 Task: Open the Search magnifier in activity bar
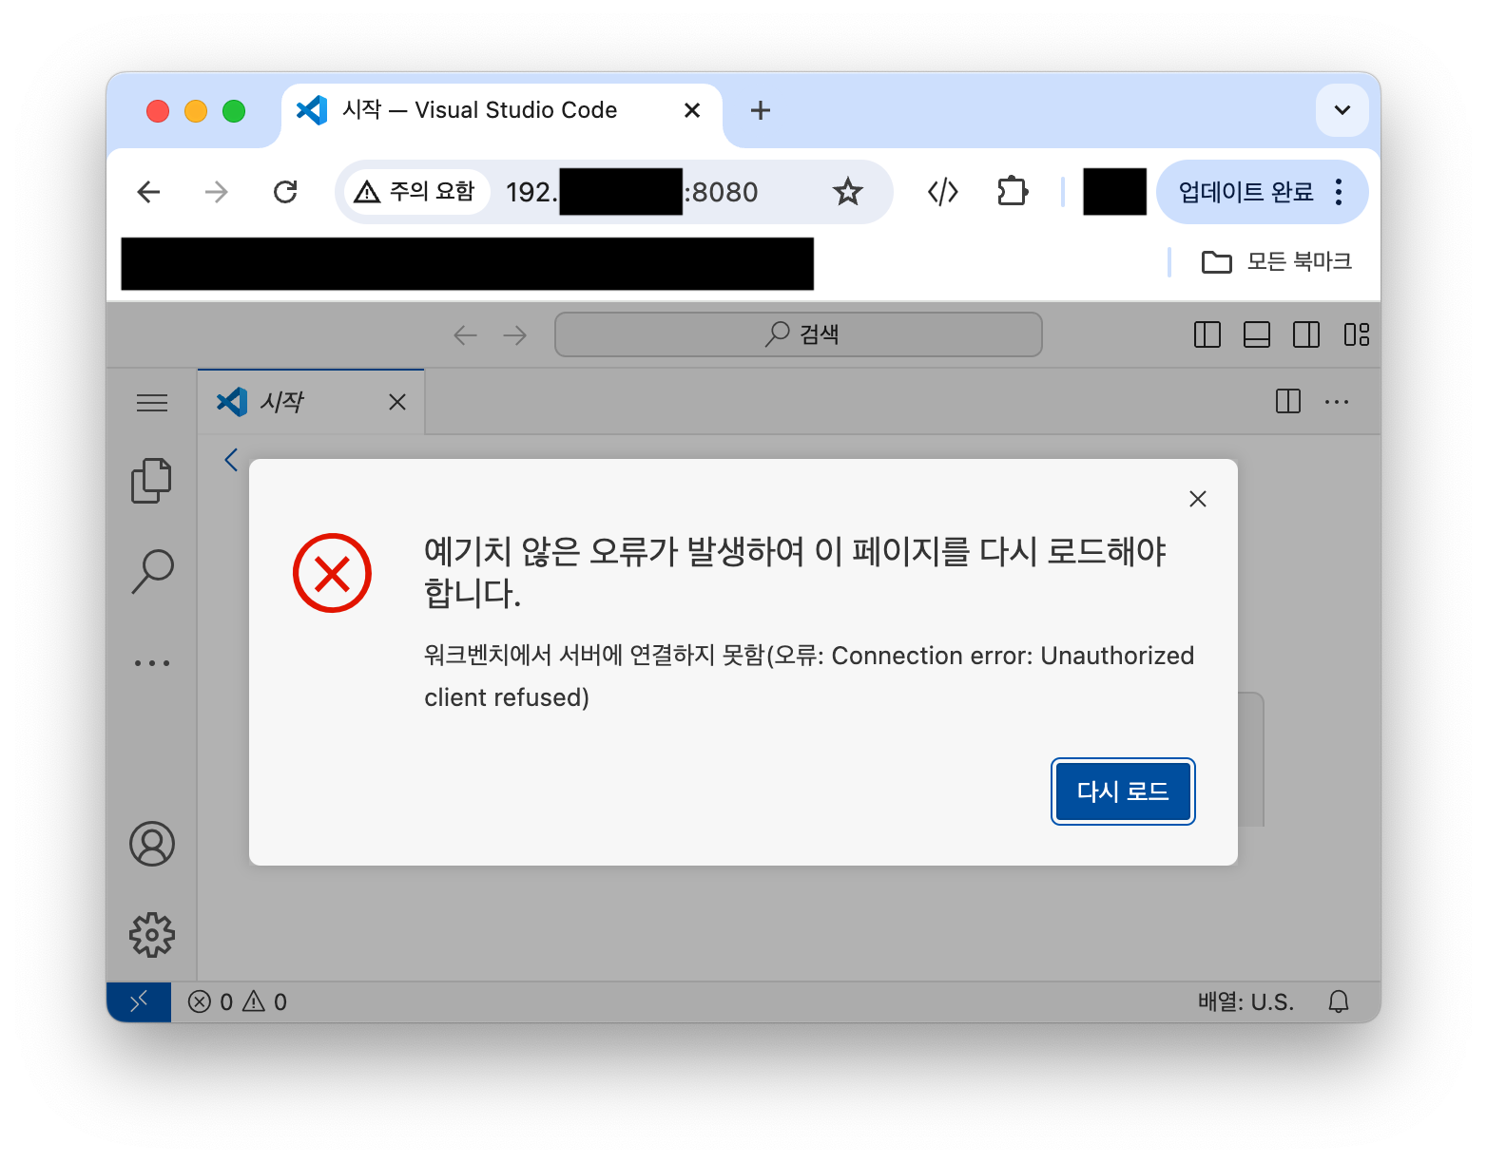(x=152, y=571)
